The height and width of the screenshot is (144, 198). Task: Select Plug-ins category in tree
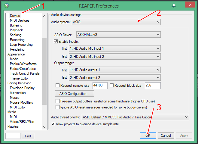(x=13, y=126)
